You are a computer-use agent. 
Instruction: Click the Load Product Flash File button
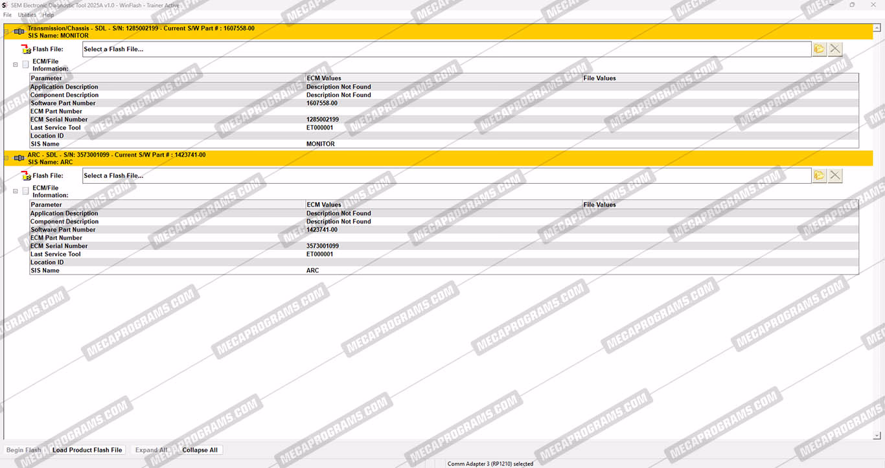tap(87, 450)
